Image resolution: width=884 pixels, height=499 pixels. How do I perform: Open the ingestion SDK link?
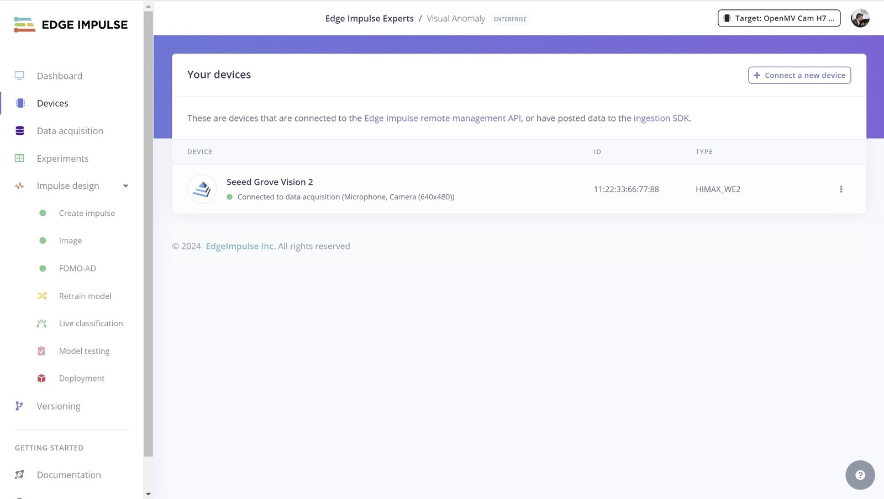[661, 118]
